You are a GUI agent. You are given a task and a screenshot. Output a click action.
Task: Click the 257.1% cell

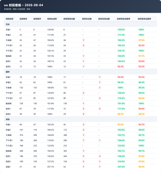[51, 167]
